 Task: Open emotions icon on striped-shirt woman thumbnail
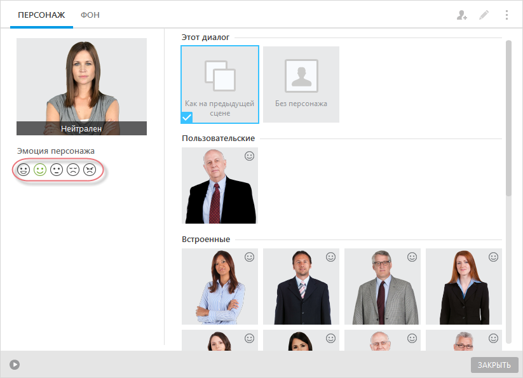250,257
